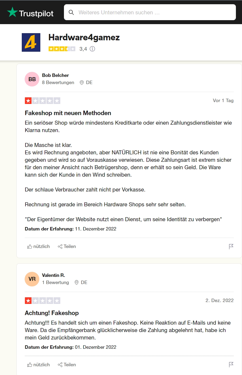The height and width of the screenshot is (375, 242).
Task: Click the location pin icon next to Valentin's DE
Action: [76, 282]
